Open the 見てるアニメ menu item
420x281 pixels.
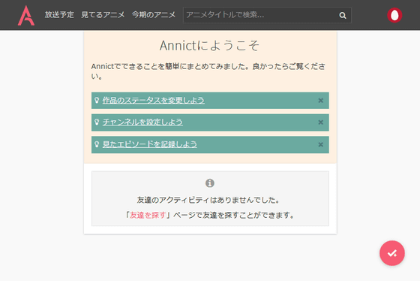pyautogui.click(x=103, y=15)
